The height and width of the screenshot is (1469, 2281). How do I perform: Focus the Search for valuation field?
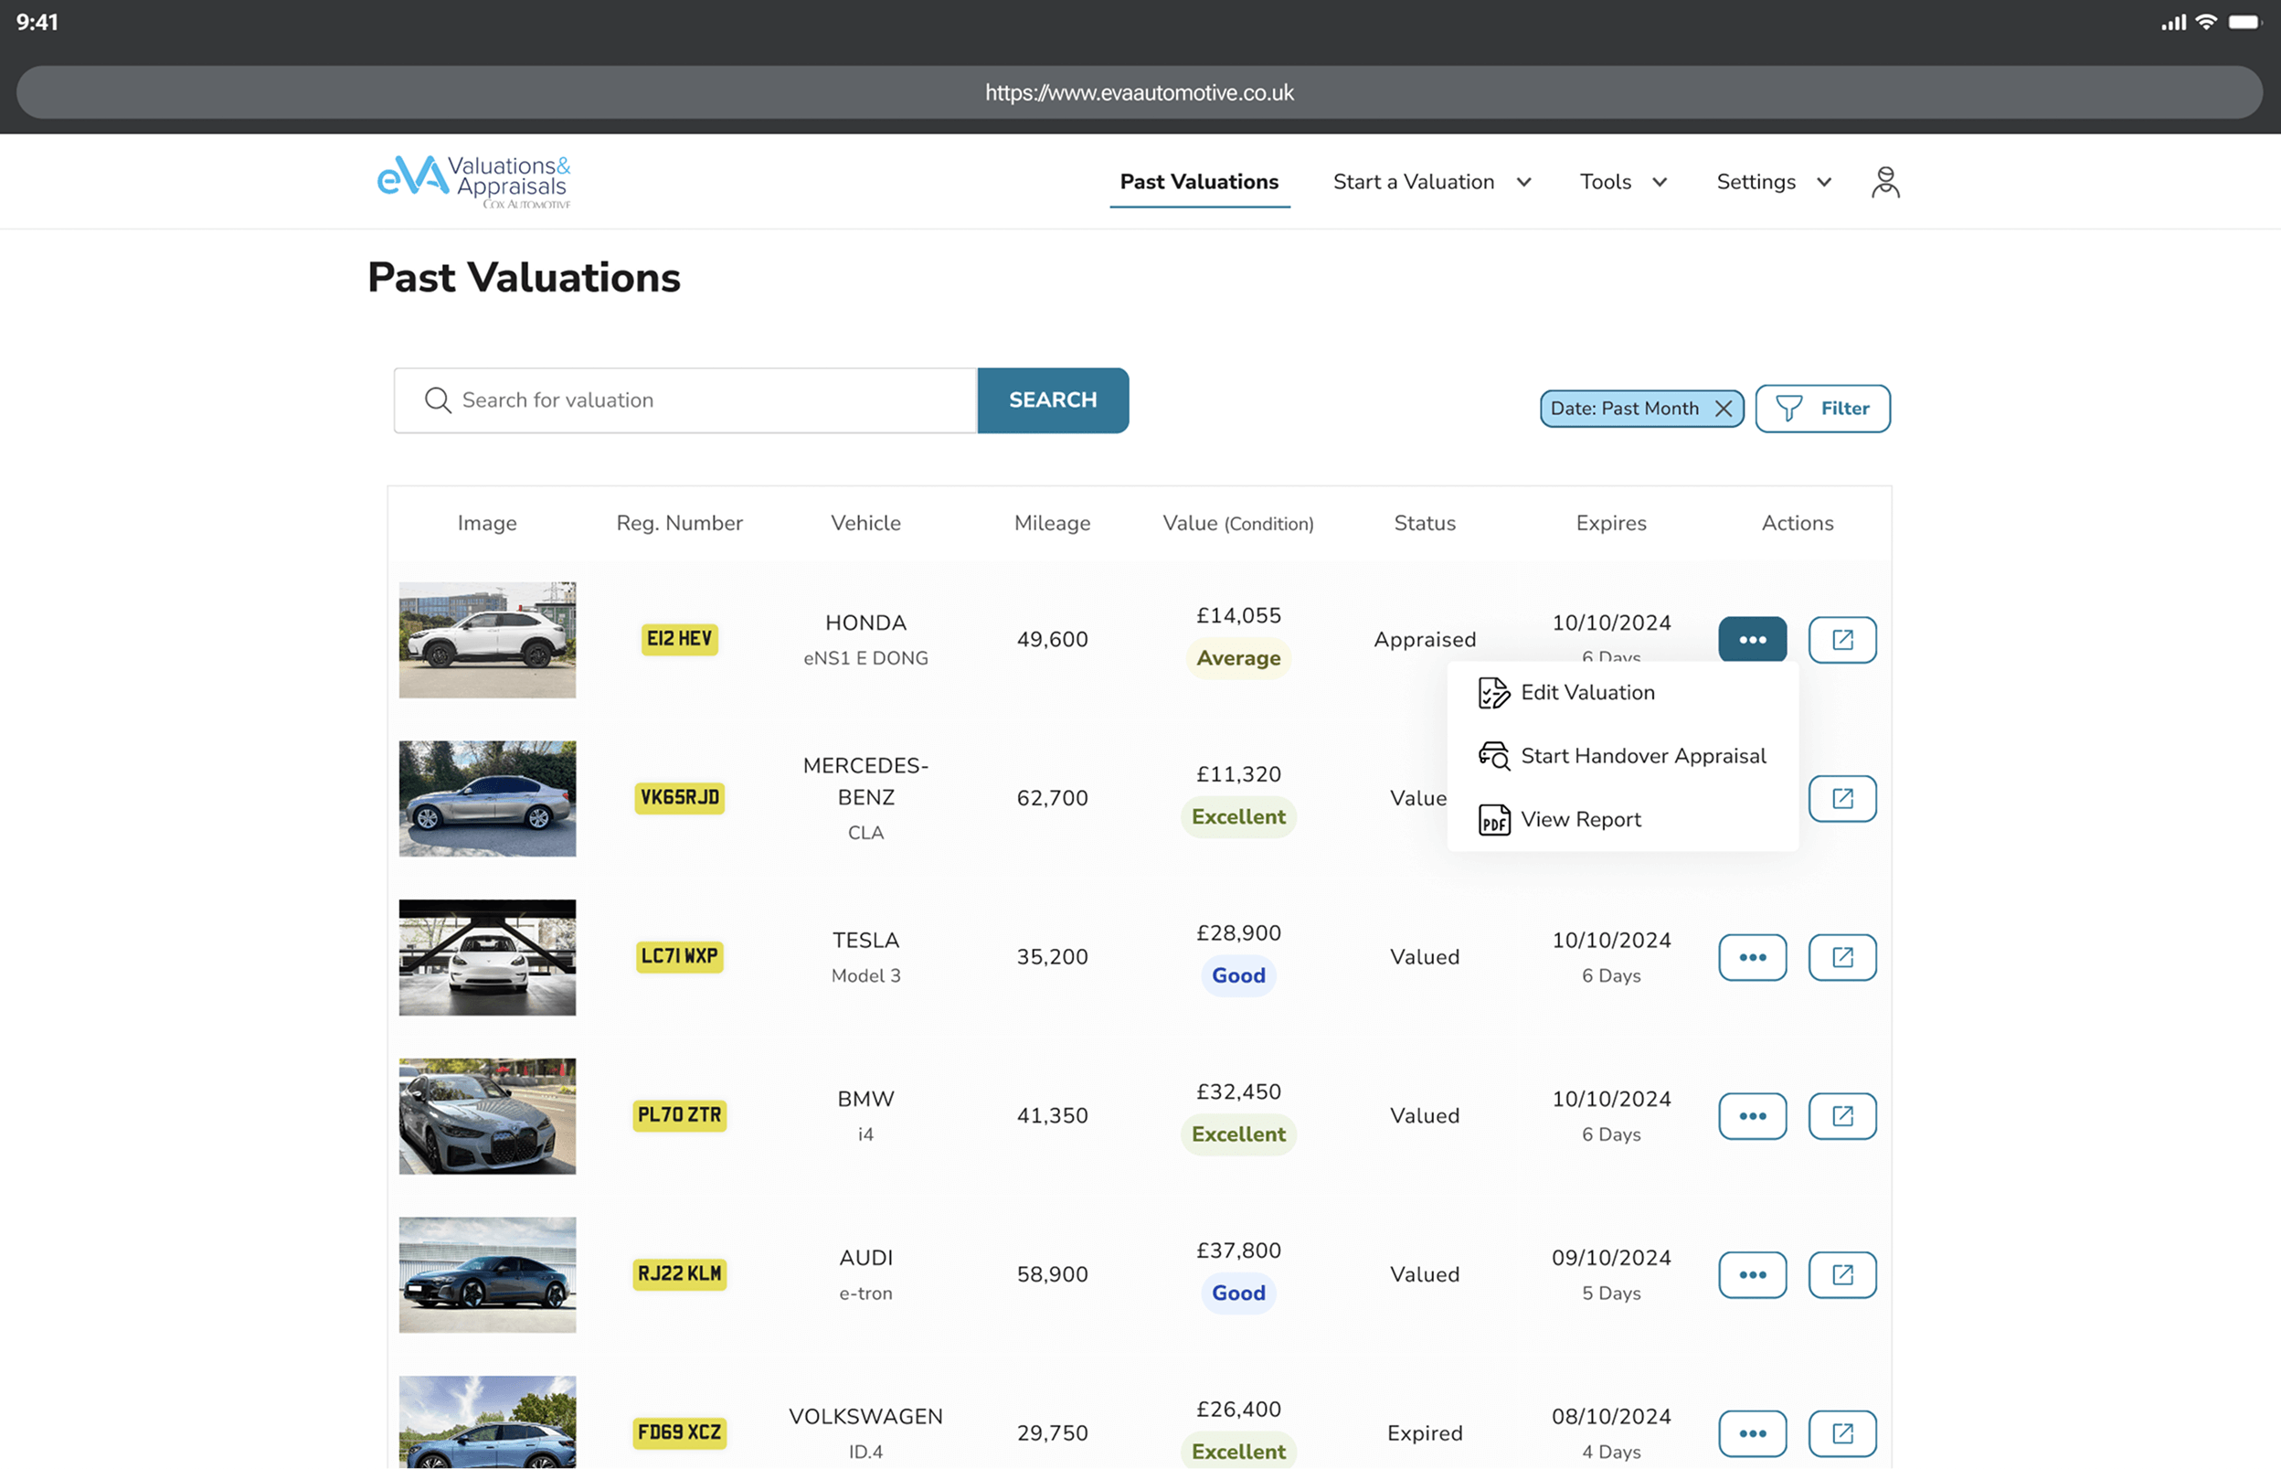coord(685,399)
